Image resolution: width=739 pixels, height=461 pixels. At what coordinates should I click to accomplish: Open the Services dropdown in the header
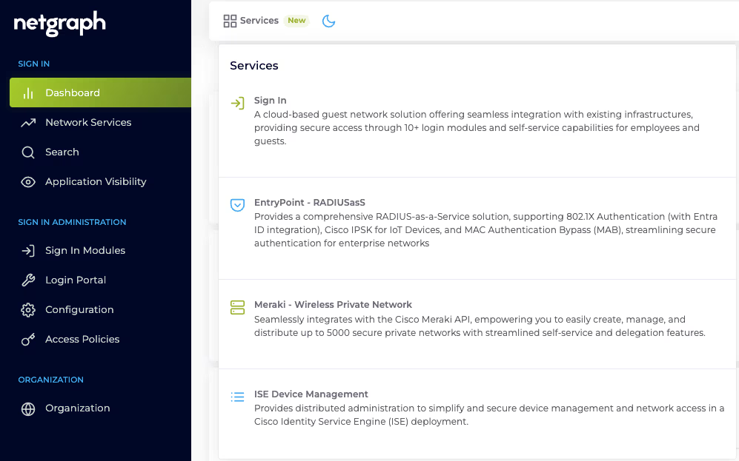click(259, 21)
